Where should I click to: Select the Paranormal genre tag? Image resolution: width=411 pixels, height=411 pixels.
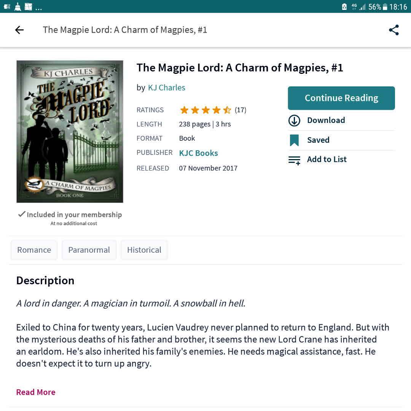point(89,250)
